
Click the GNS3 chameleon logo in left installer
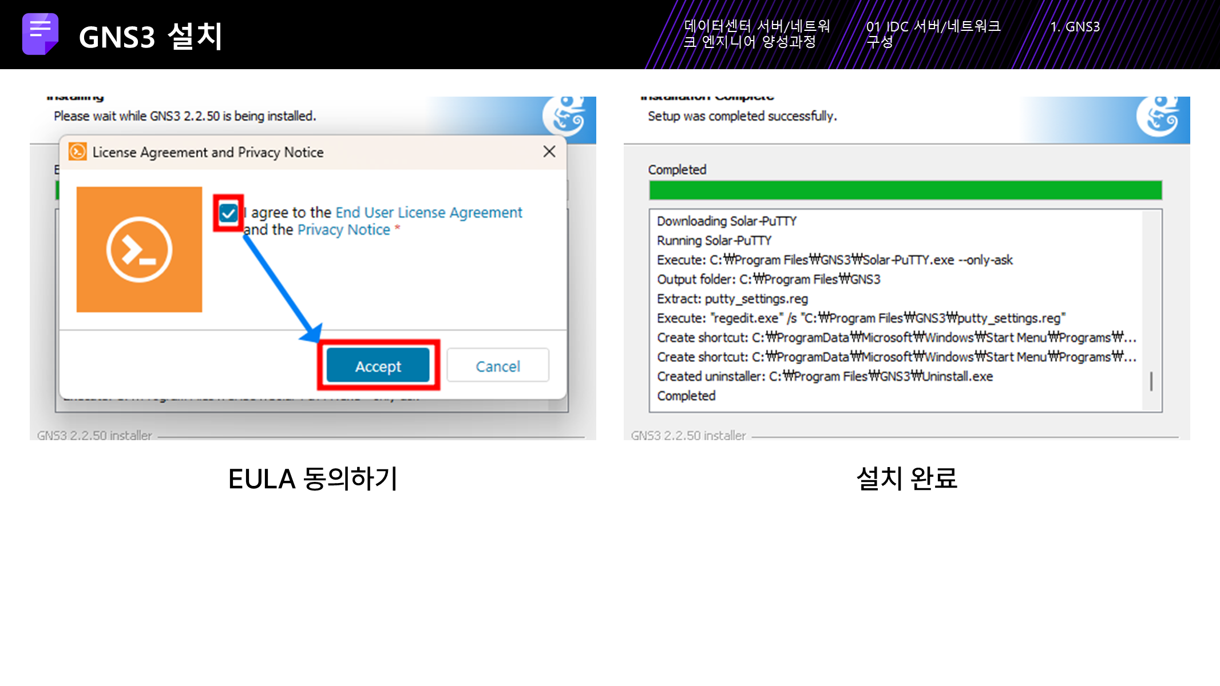pyautogui.click(x=567, y=116)
